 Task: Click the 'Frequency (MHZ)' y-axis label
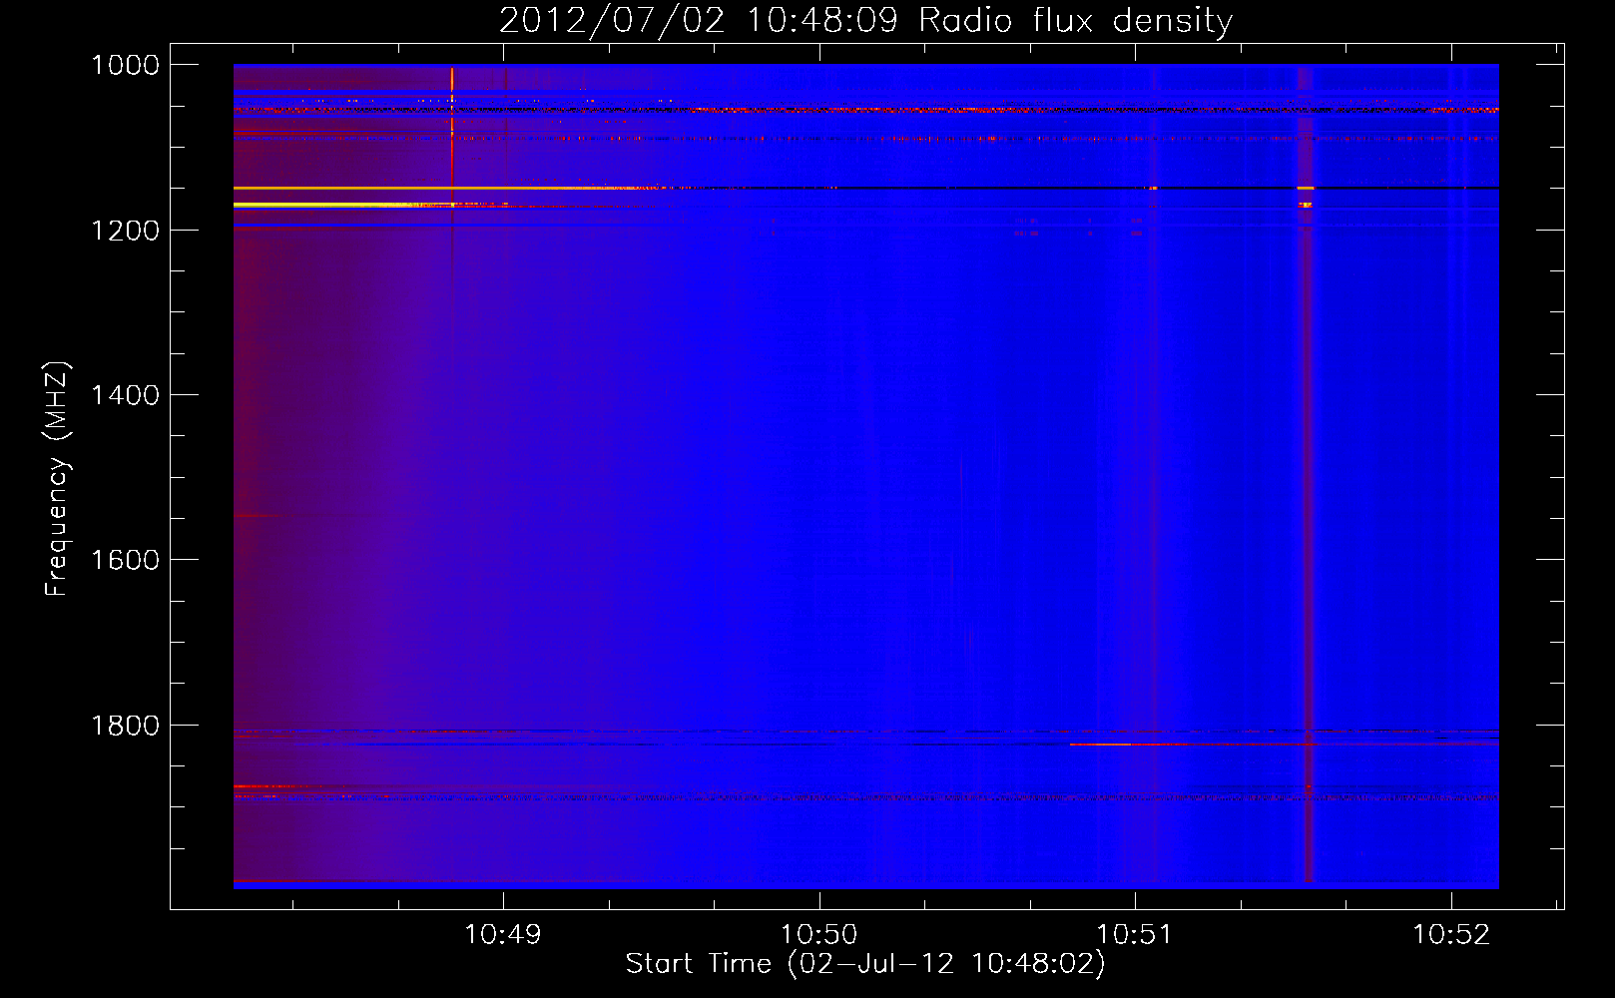click(x=56, y=479)
